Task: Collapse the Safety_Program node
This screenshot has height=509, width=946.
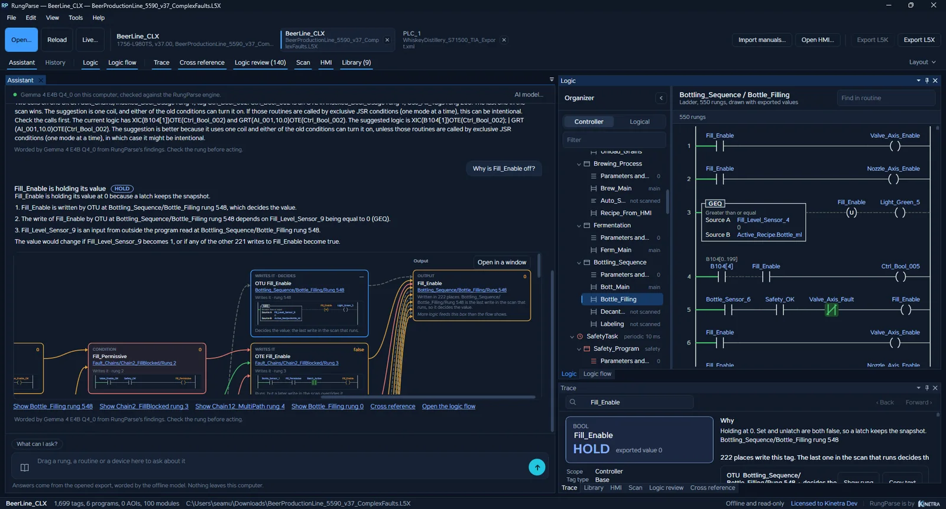Action: (579, 349)
